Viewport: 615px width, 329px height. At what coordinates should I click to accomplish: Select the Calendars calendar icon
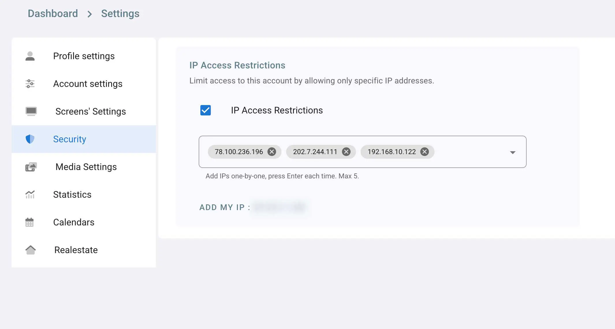tap(30, 222)
